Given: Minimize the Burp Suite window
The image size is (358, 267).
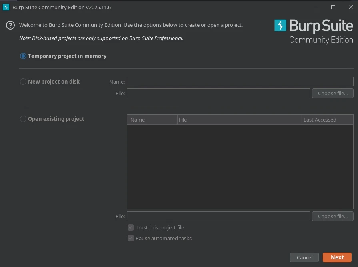Looking at the screenshot, I should (x=316, y=7).
